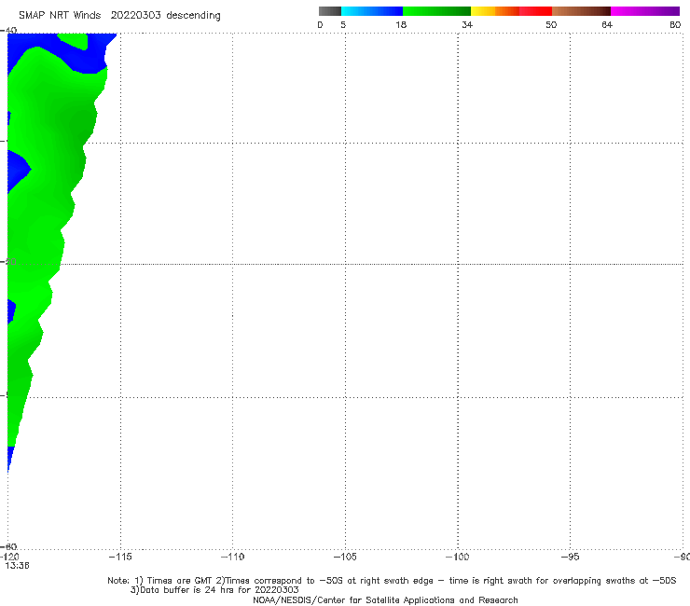Click the gray 0-5 segment of the color bar

tap(330, 11)
